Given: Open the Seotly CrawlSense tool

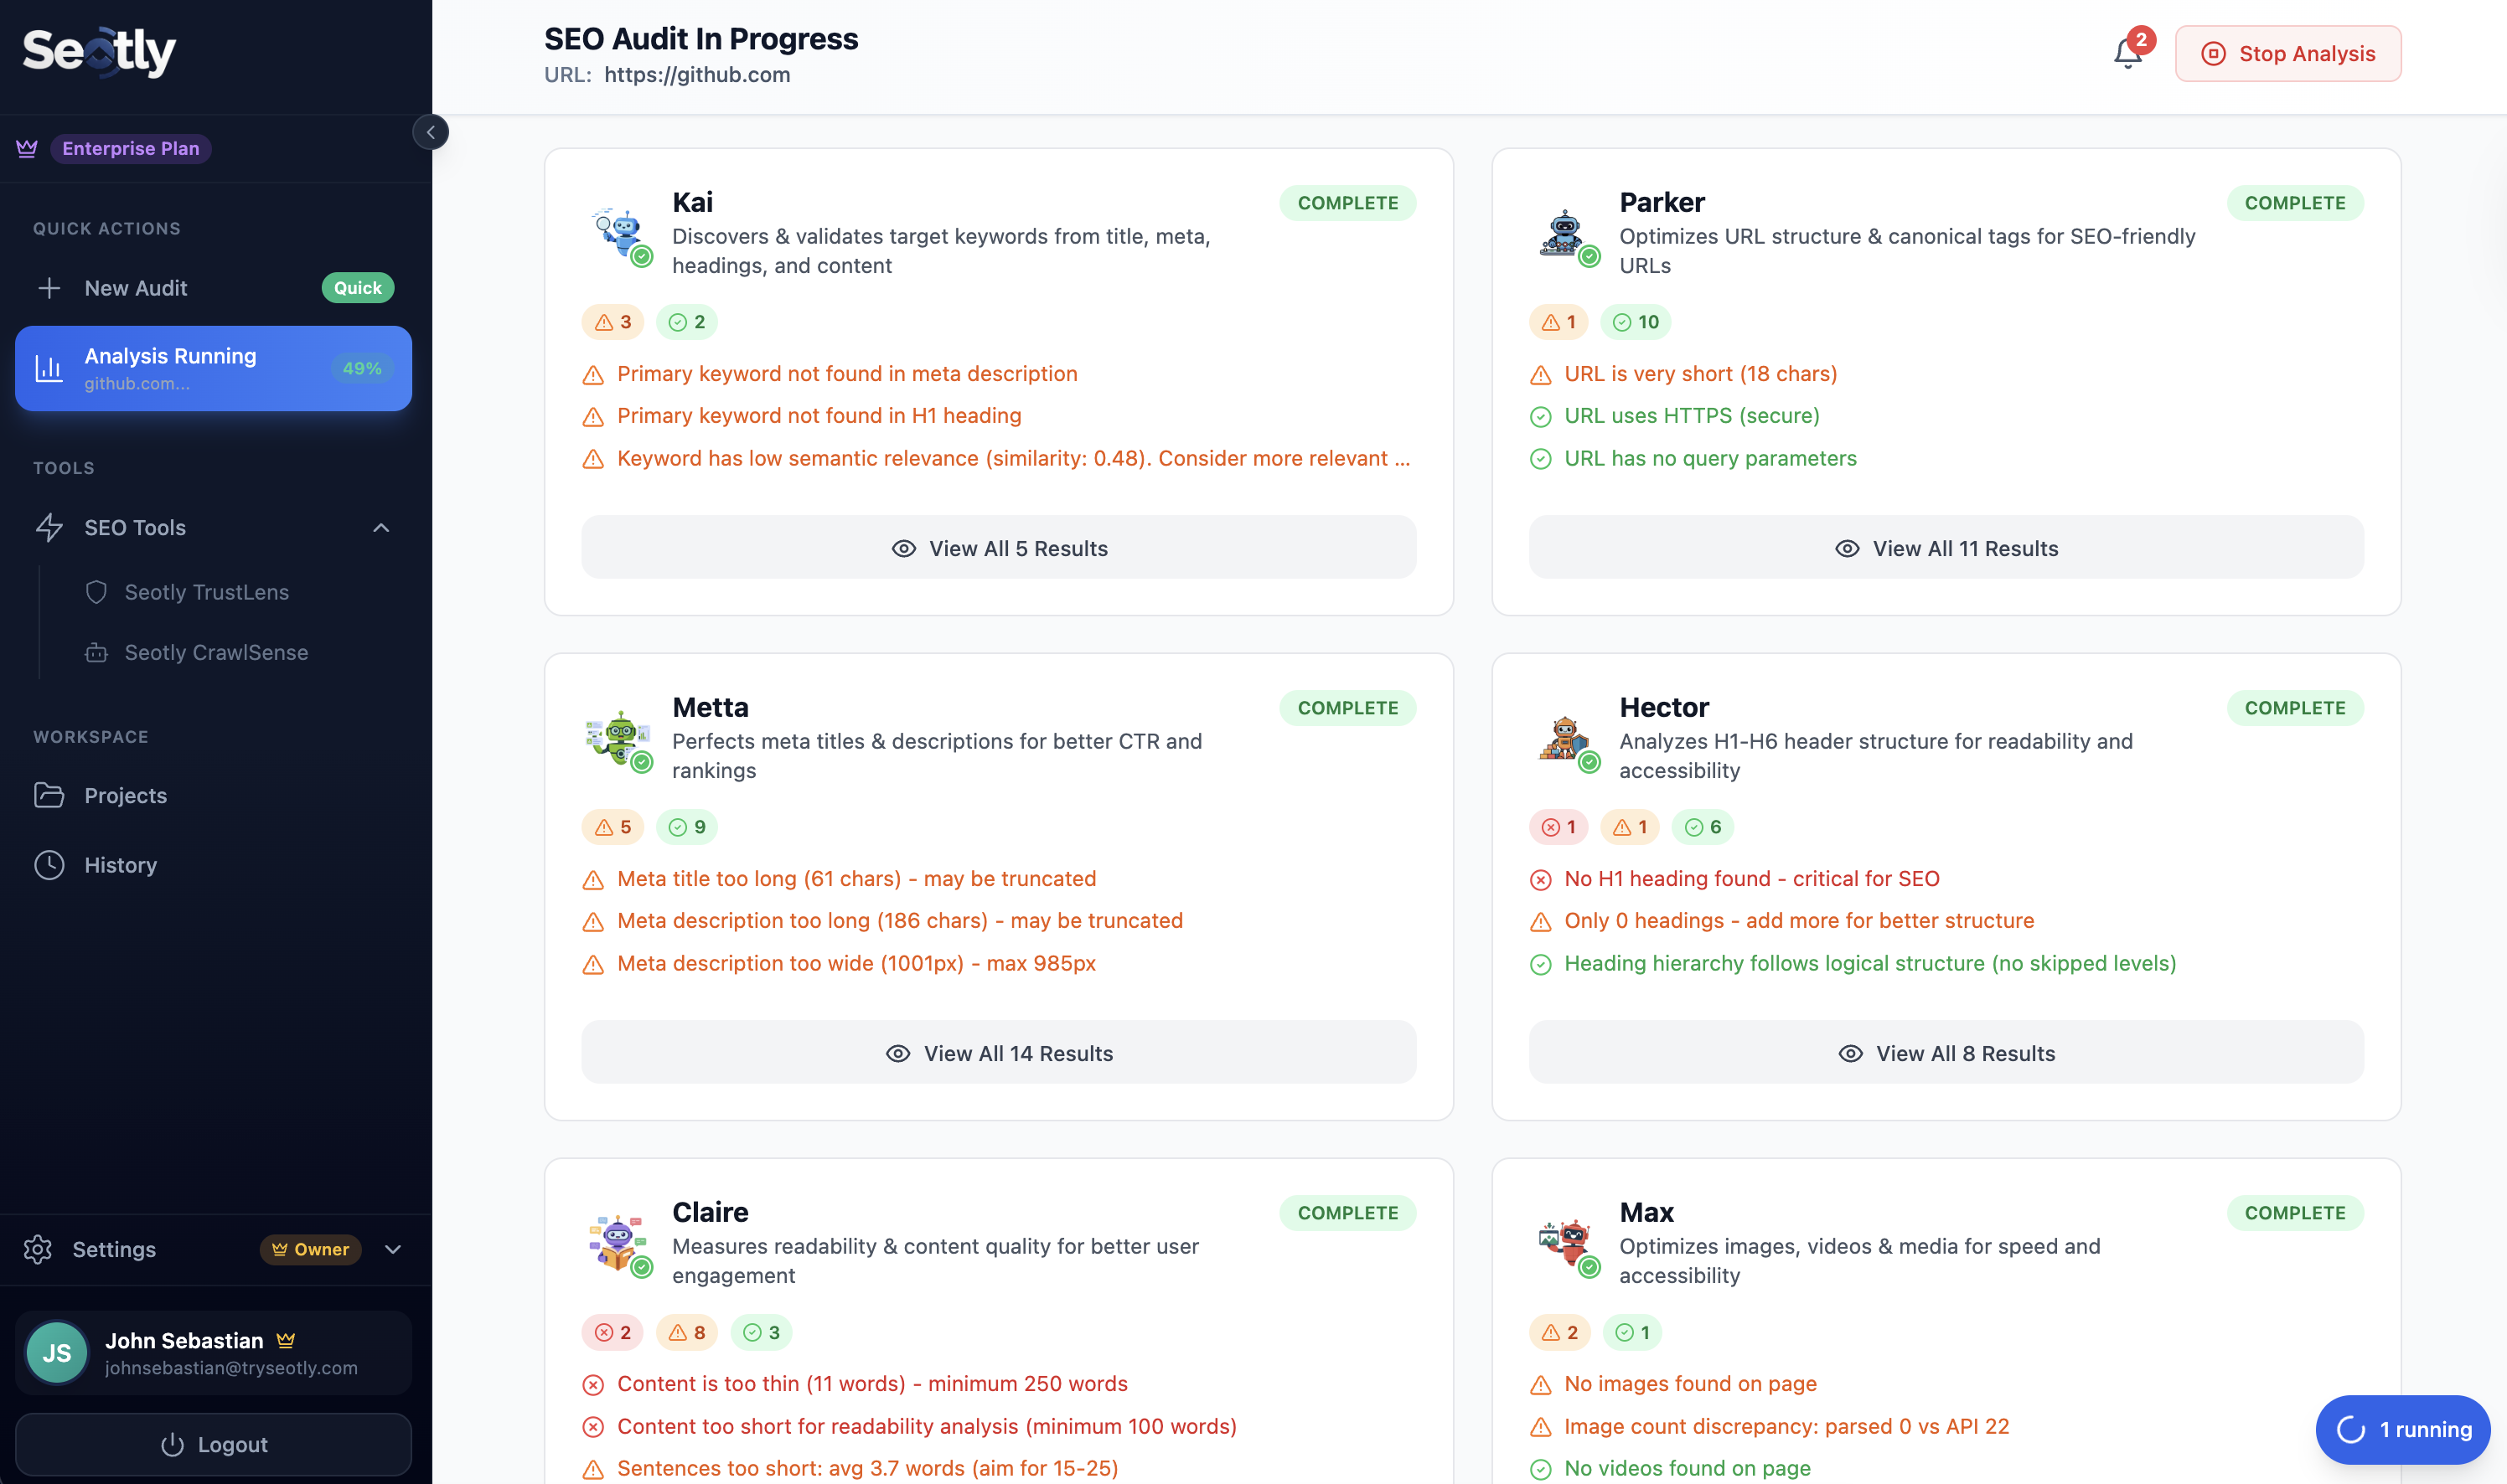Looking at the screenshot, I should click(215, 652).
